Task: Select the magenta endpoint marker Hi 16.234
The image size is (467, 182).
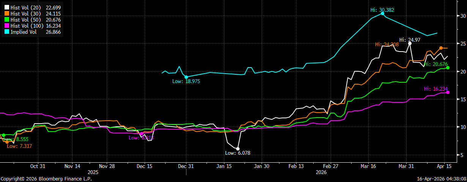Action: [x=448, y=92]
